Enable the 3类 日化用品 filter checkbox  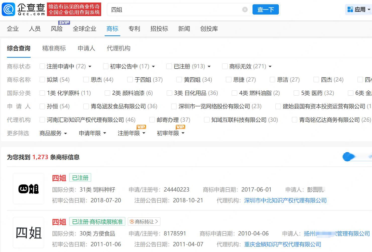pos(169,93)
